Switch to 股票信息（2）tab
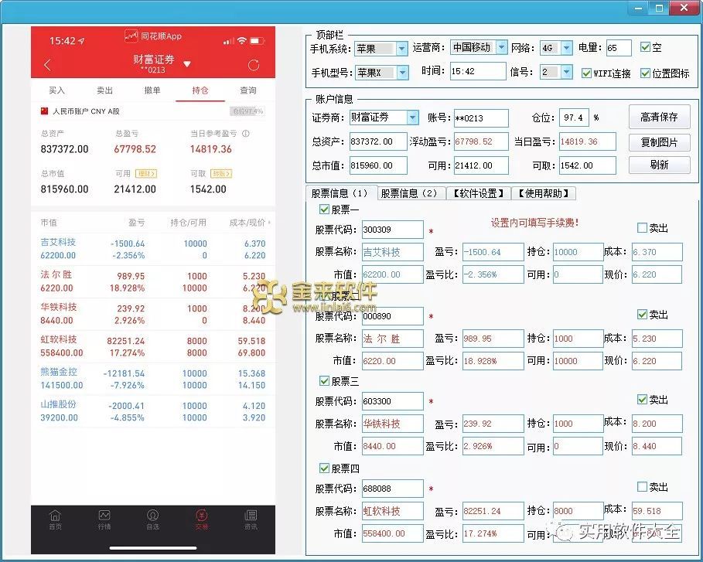The width and height of the screenshot is (703, 562). tap(411, 193)
